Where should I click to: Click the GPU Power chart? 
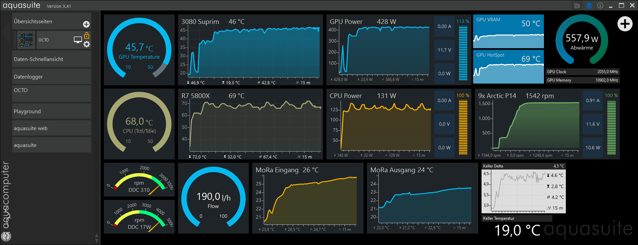[x=380, y=50]
